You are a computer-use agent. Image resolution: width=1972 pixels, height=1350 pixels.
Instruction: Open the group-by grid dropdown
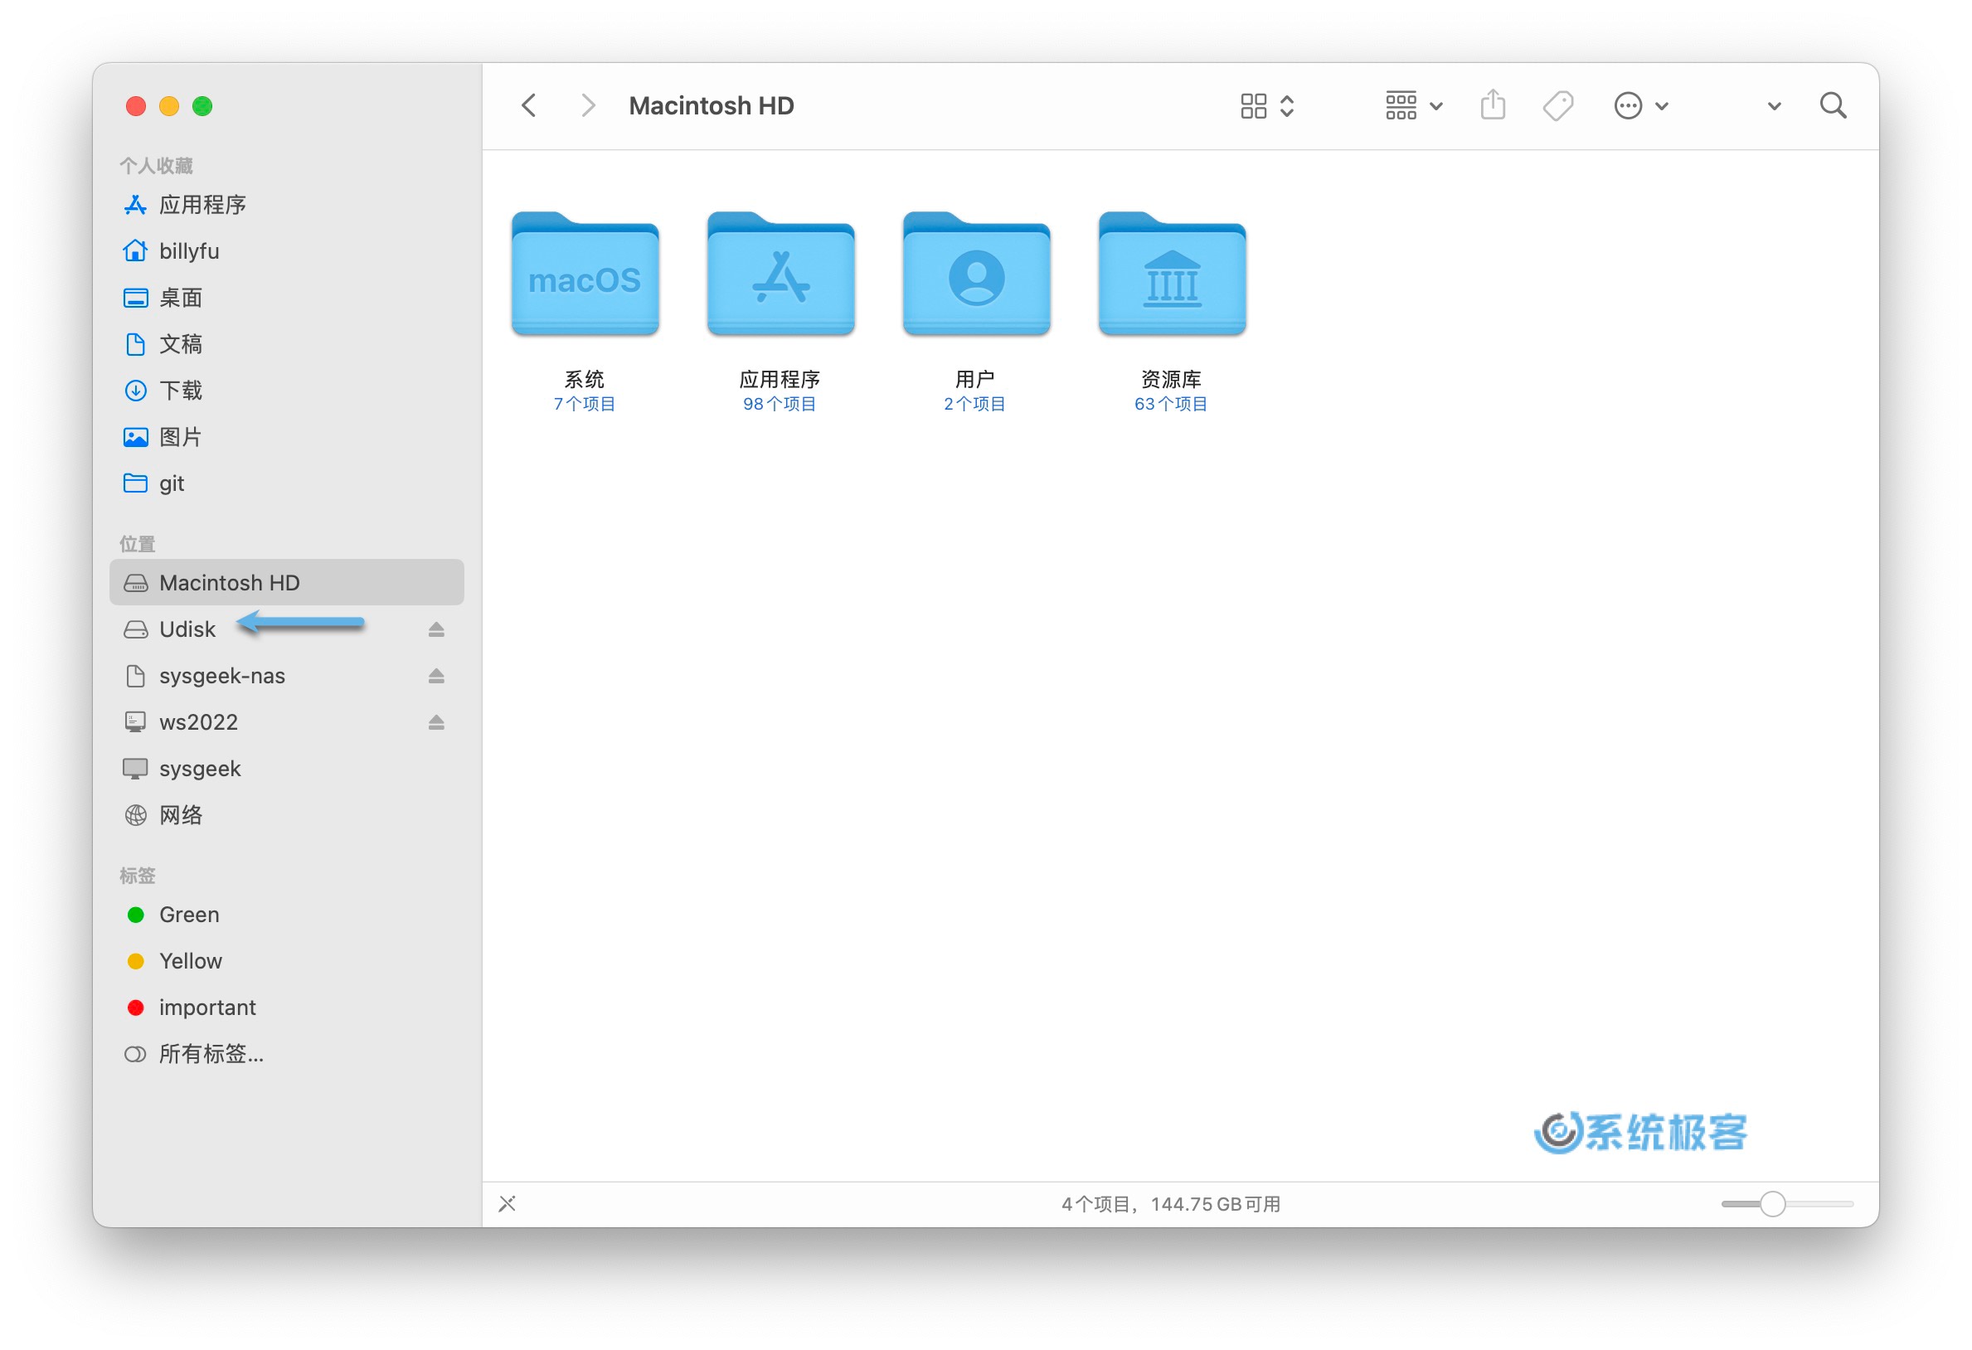coord(1413,106)
